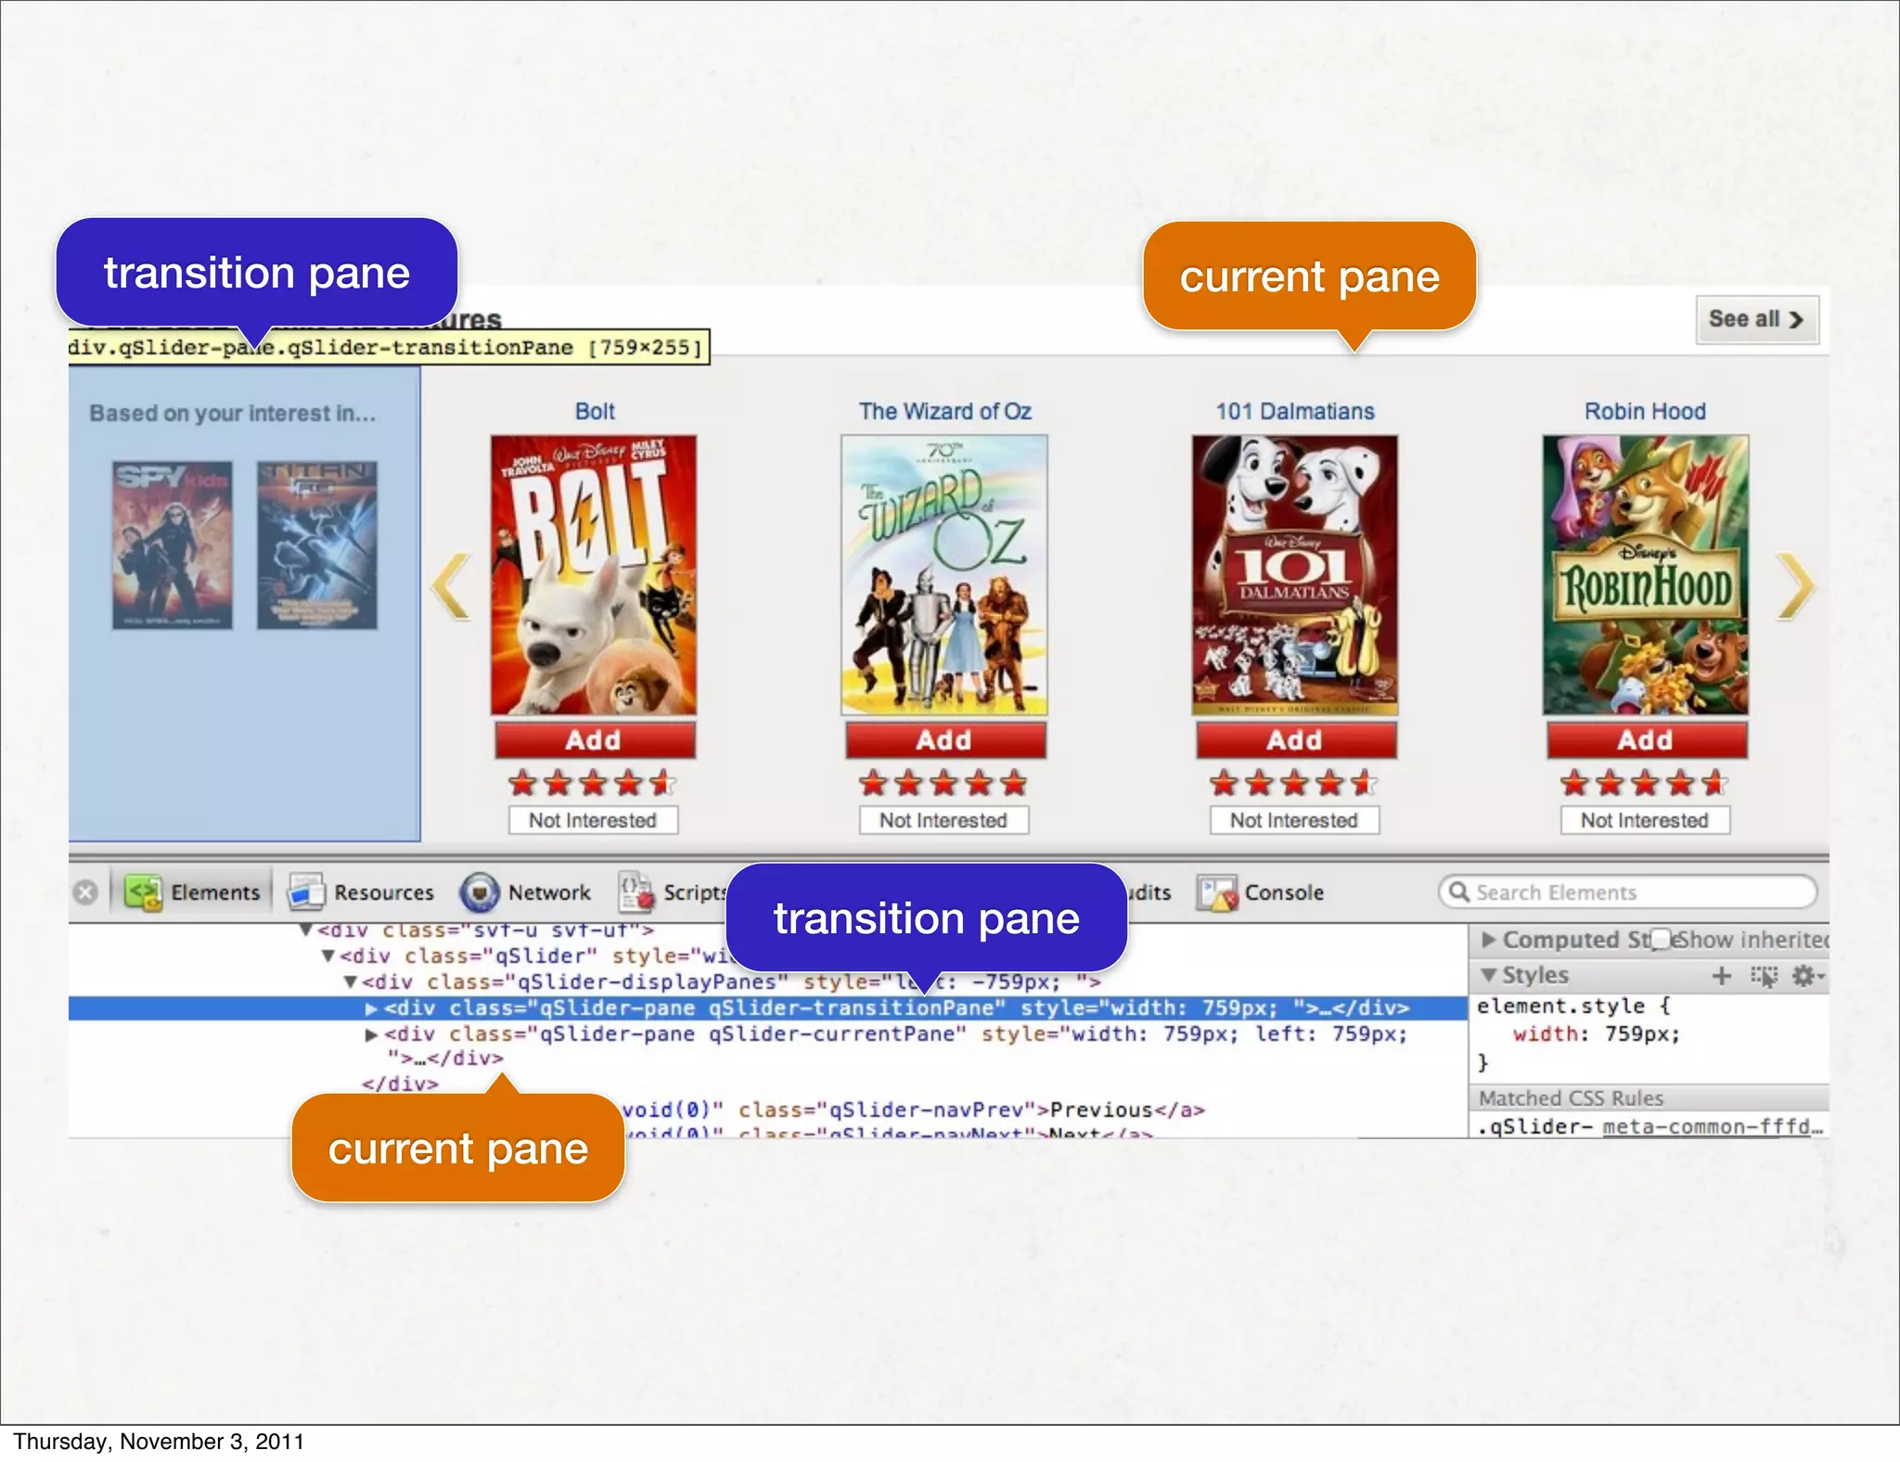1900x1462 pixels.
Task: Collapse the svf-u svf-uf div node
Action: [305, 930]
